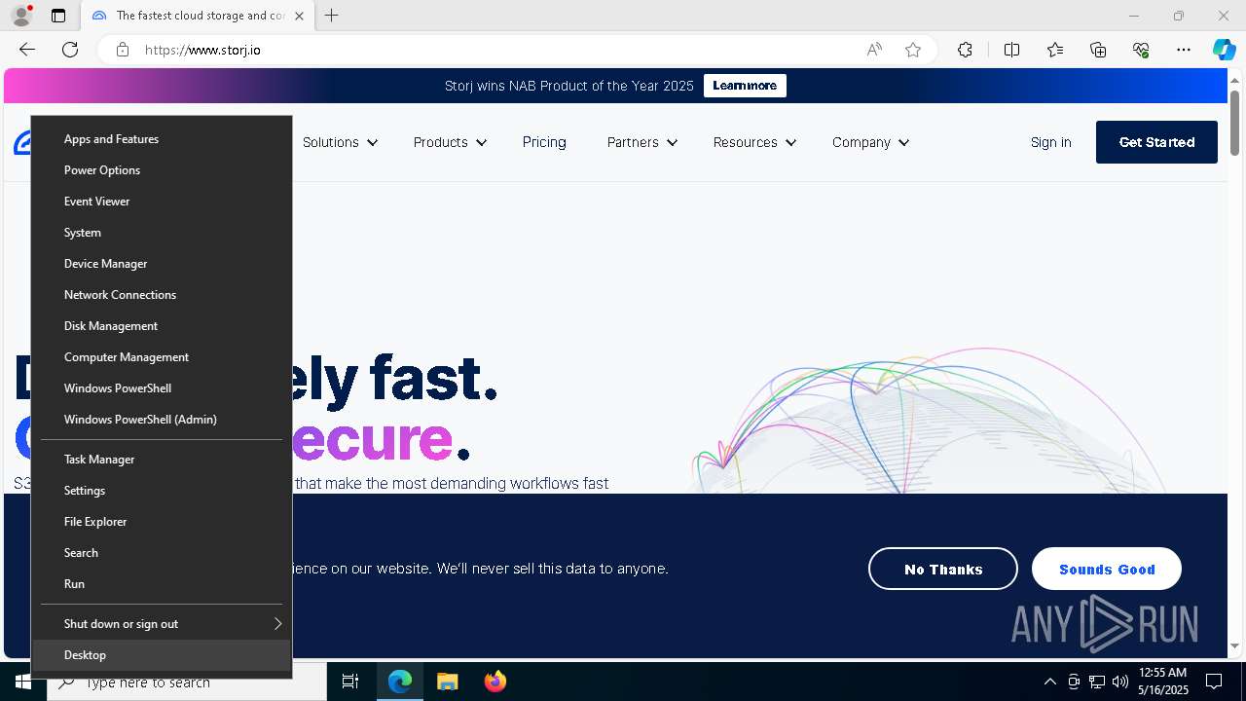Open the Extensions puzzle icon
Image resolution: width=1246 pixels, height=701 pixels.
[965, 50]
